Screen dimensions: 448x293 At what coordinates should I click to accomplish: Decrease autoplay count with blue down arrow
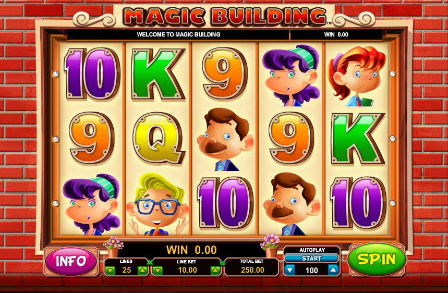pos(290,270)
